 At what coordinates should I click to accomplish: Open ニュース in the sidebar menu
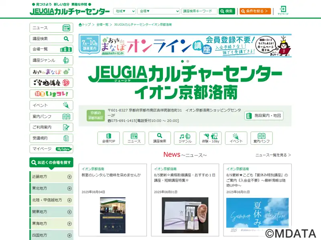(51, 28)
